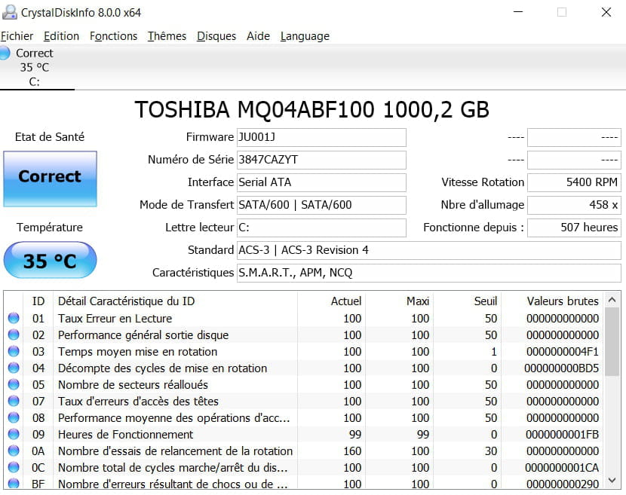Click the Fonctionne depuis value 507 heures
This screenshot has height=495, width=626.
pos(574,228)
